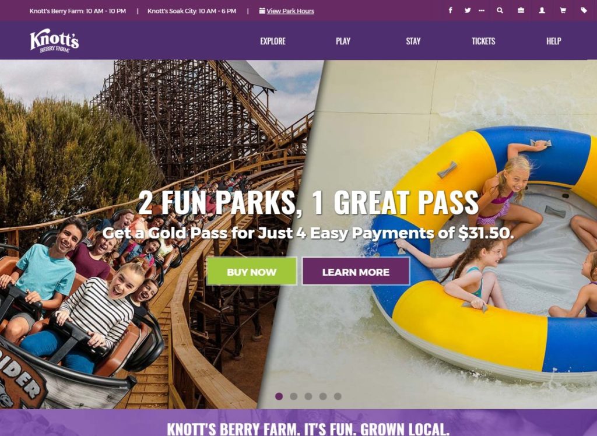View the shopping cart icon
Viewport: 597px width, 436px height.
563,10
